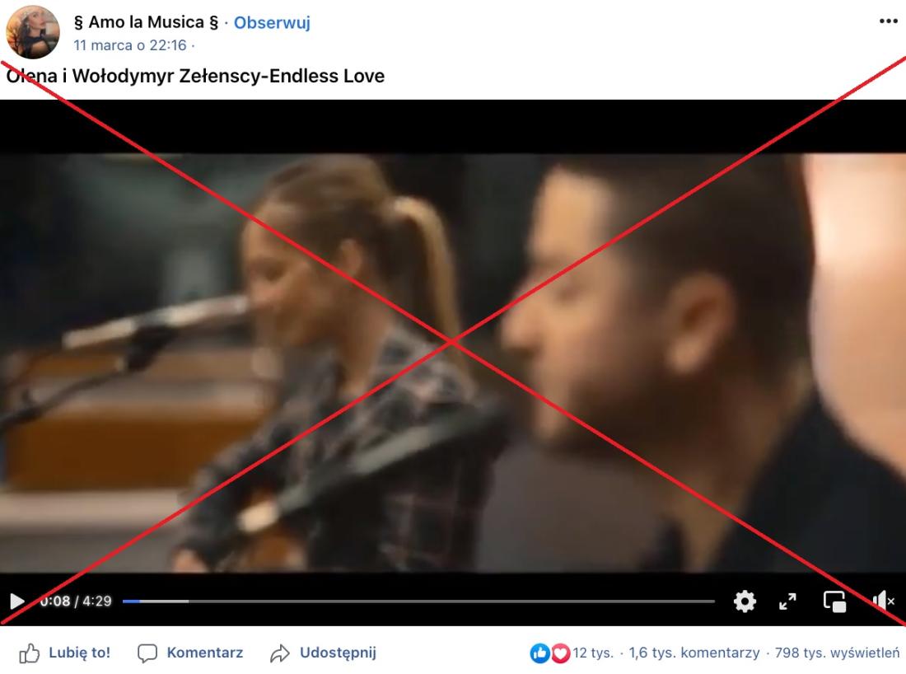The image size is (906, 674).
Task: Open picture-in-picture mode
Action: click(x=835, y=601)
